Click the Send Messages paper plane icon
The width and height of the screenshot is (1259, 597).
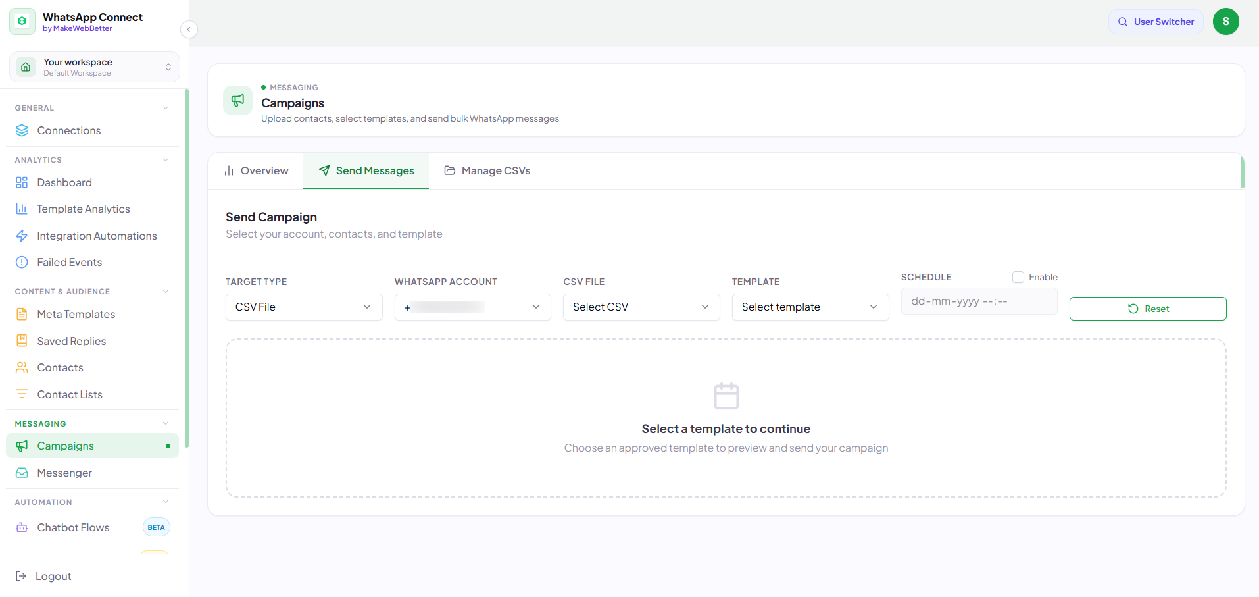point(324,170)
